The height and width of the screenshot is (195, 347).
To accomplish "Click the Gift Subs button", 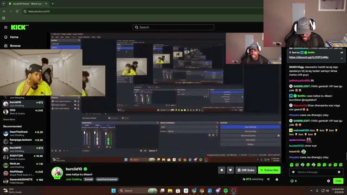I will pos(246,170).
